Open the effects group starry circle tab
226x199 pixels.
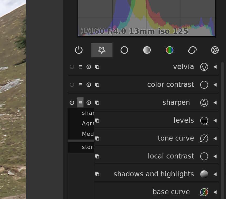215,50
